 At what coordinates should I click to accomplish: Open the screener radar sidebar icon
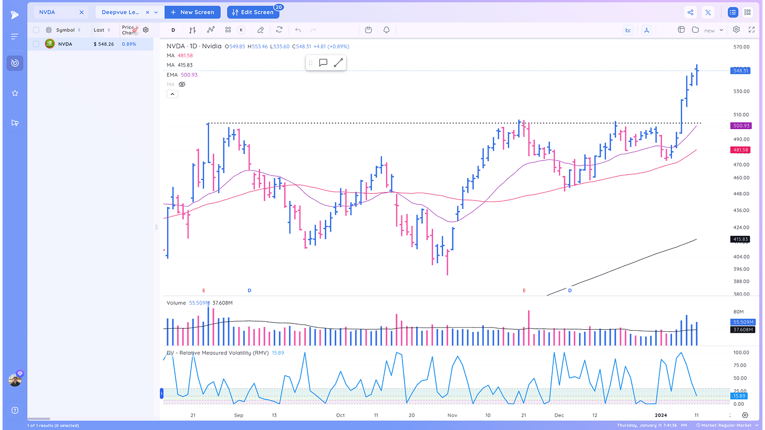click(15, 63)
